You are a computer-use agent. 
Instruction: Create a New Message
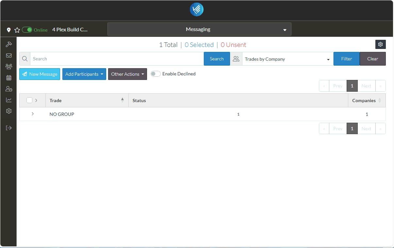[40, 74]
